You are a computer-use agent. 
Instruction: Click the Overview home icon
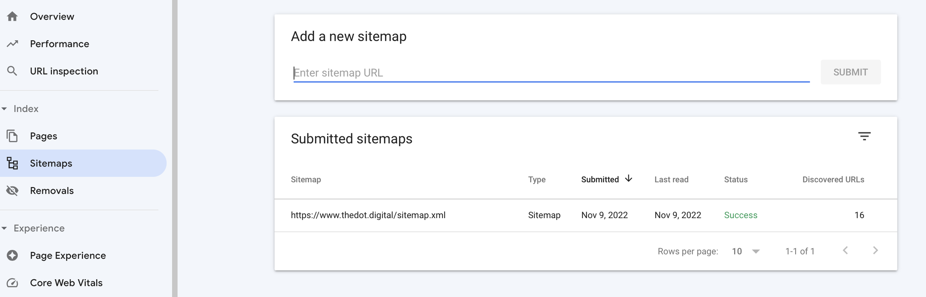point(12,17)
